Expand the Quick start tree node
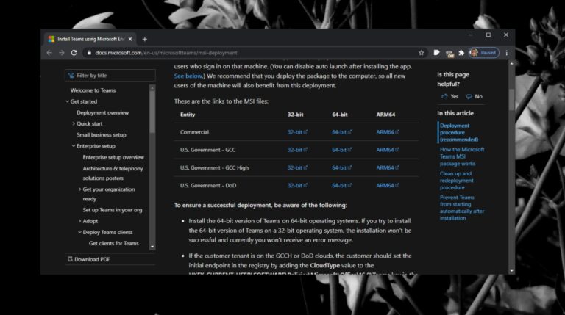 pyautogui.click(x=74, y=123)
